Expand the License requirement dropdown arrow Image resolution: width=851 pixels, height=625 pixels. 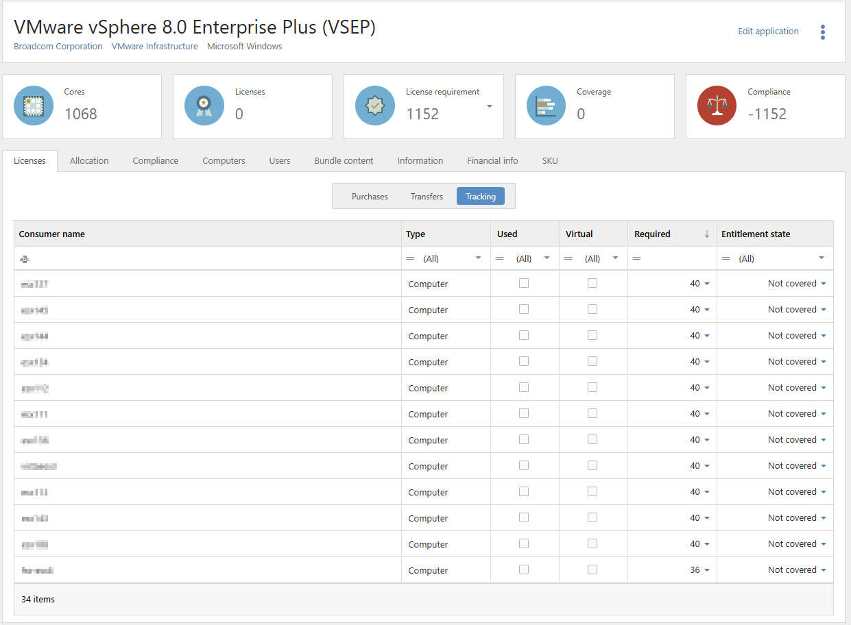click(x=489, y=107)
